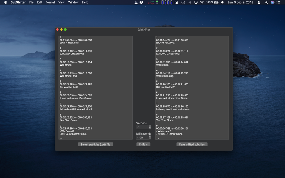Click shifted timestamp 00:01:54,474 --> 00:01:56,558
The height and width of the screenshot is (178, 285).
coord(172,40)
